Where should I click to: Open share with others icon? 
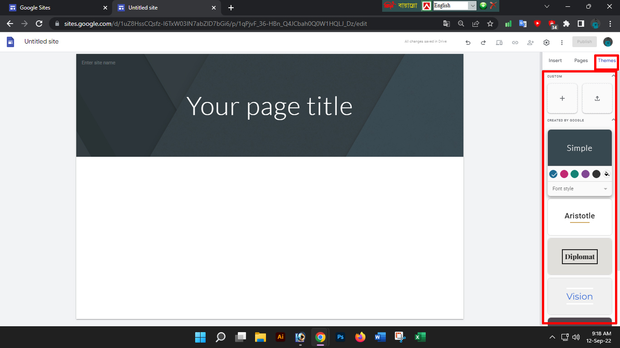coord(530,42)
